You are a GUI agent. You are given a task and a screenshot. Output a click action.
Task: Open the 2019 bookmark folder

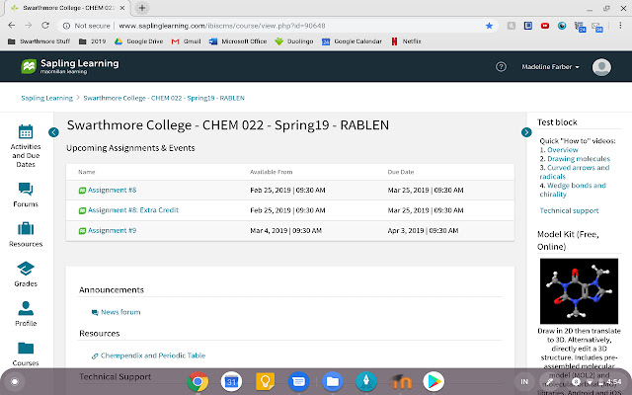[x=92, y=41]
